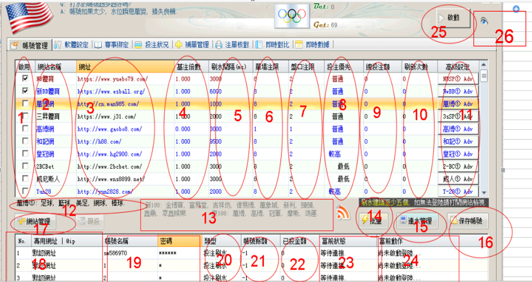Select URL http://www.gaobo8.com/
This screenshot has height=282, width=532.
(x=110, y=129)
